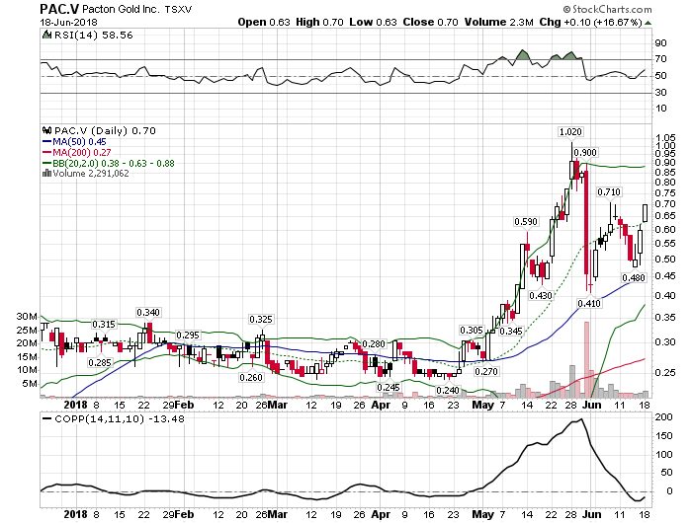Click the volume bars icon in legend

point(46,173)
